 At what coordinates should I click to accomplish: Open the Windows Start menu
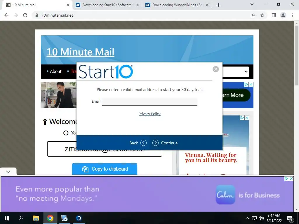pos(7,218)
